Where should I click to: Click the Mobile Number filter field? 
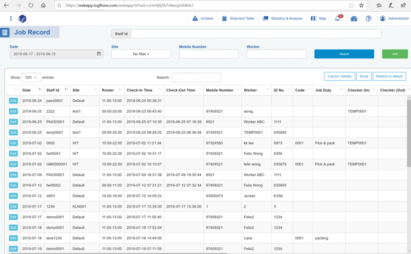[x=209, y=54]
